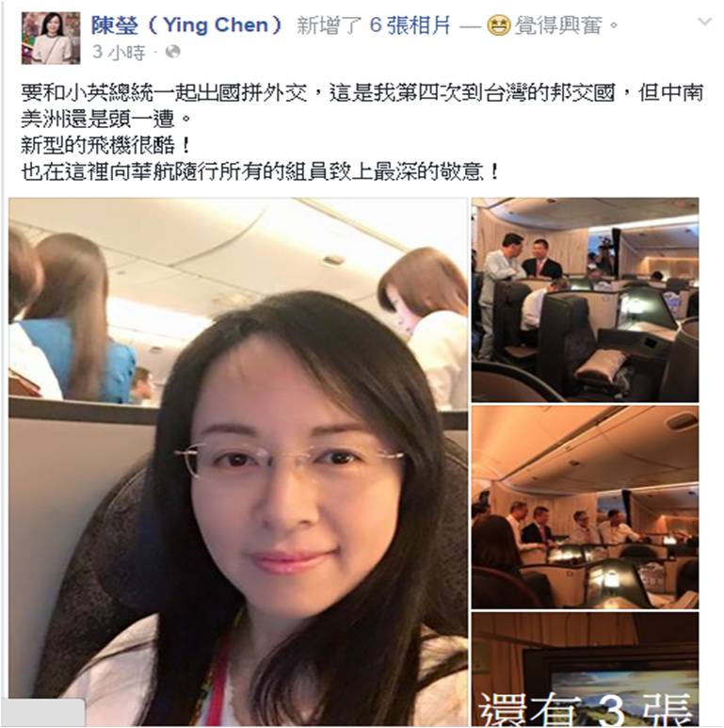This screenshot has height=728, width=724.
Task: Open the top-right cabin photo with standing men
Action: tap(586, 299)
